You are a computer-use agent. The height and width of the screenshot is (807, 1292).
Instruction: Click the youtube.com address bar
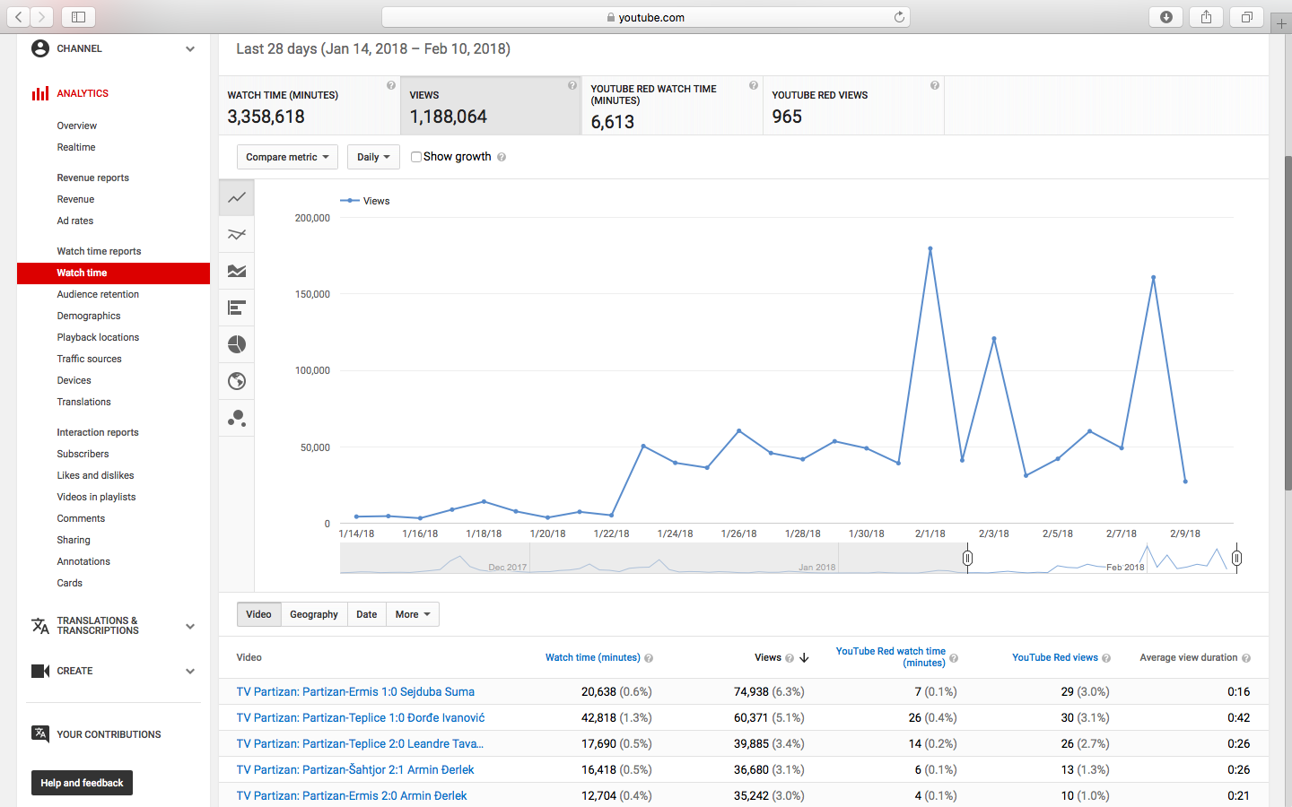pos(646,17)
